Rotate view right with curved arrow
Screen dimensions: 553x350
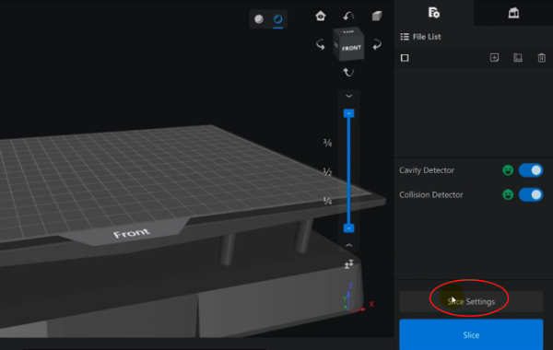point(377,45)
